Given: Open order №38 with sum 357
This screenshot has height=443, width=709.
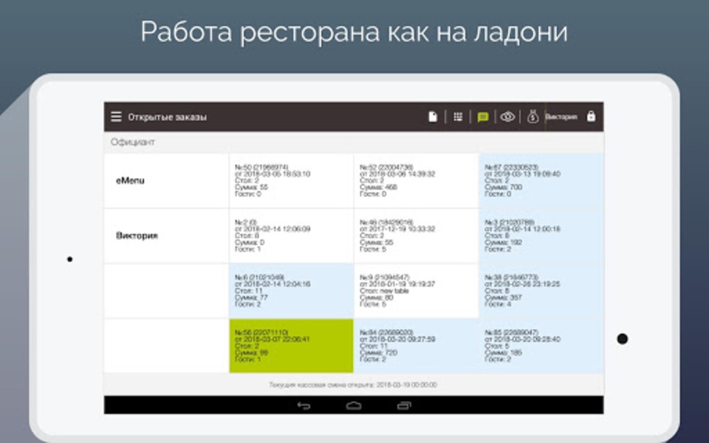Looking at the screenshot, I should (x=541, y=291).
